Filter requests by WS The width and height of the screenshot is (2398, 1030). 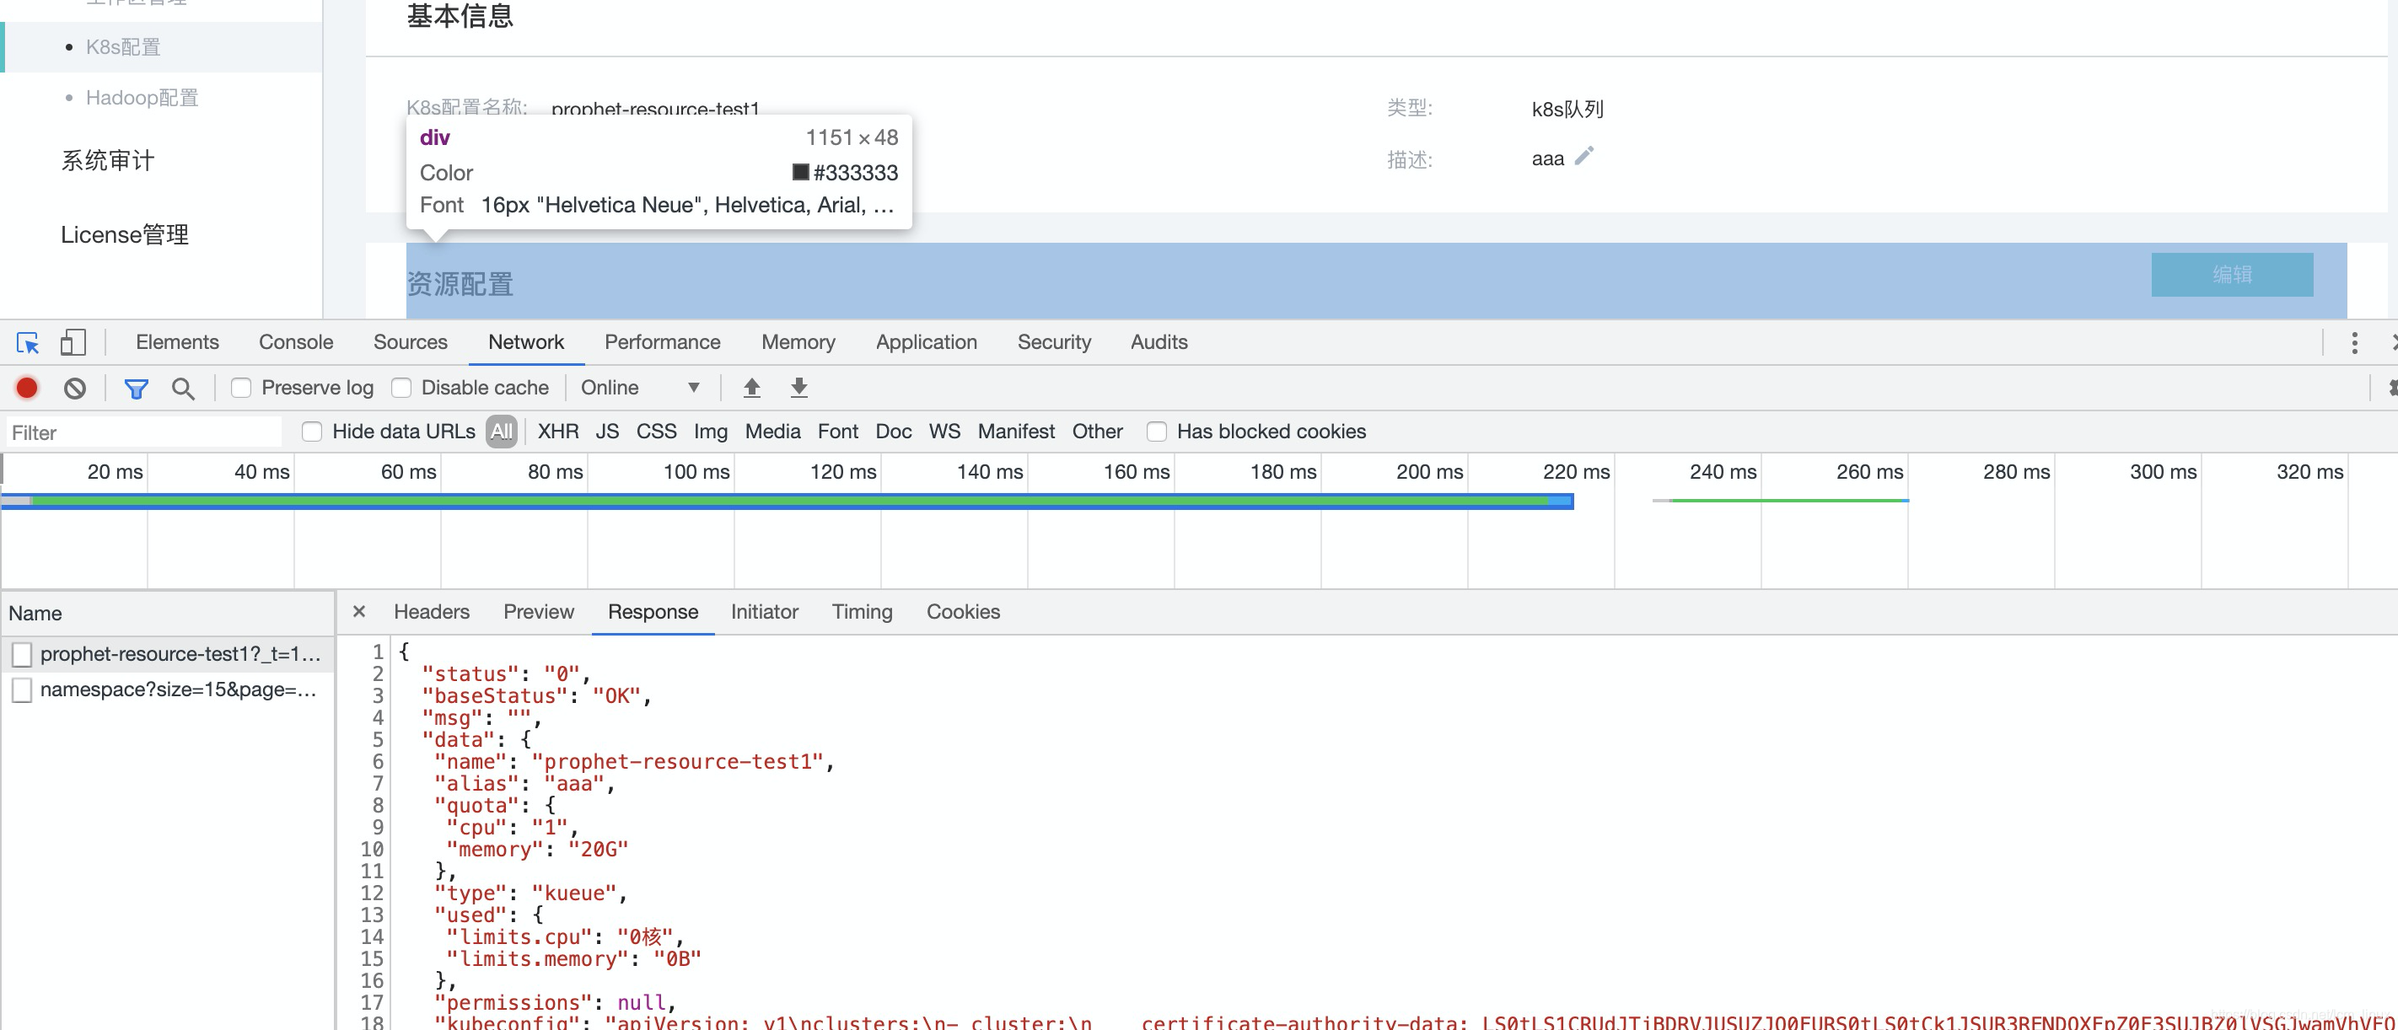(x=944, y=432)
